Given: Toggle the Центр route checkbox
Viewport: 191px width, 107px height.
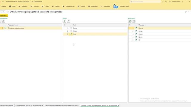Looking at the screenshot, I should (x=136, y=37).
